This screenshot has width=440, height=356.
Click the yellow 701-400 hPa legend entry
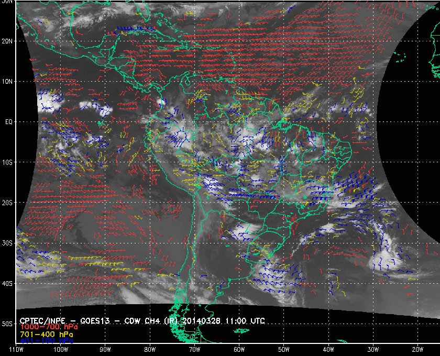coord(46,335)
